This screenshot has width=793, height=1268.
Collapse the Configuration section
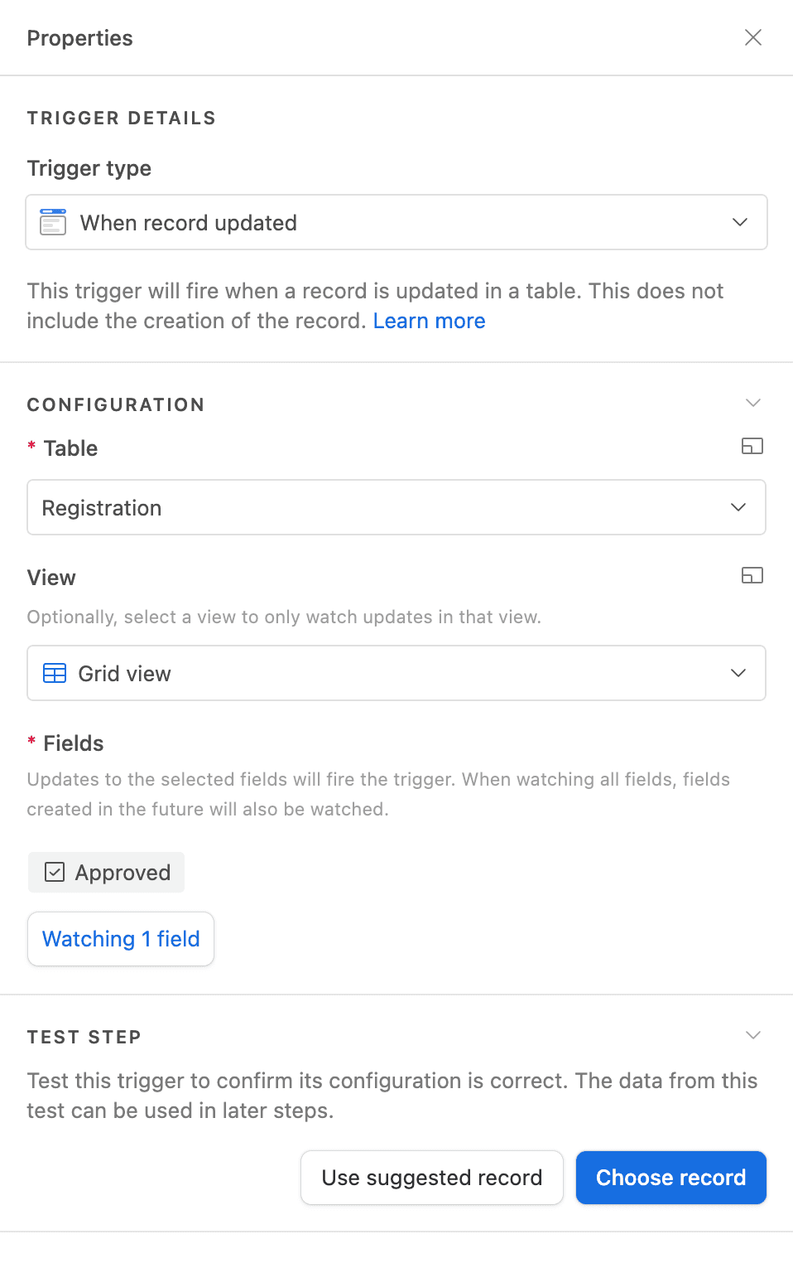(752, 404)
